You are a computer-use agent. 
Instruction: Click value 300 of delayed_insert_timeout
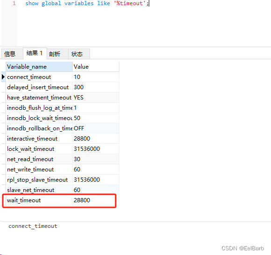tap(96, 87)
